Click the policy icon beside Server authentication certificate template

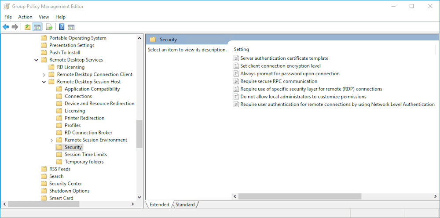tap(236, 58)
